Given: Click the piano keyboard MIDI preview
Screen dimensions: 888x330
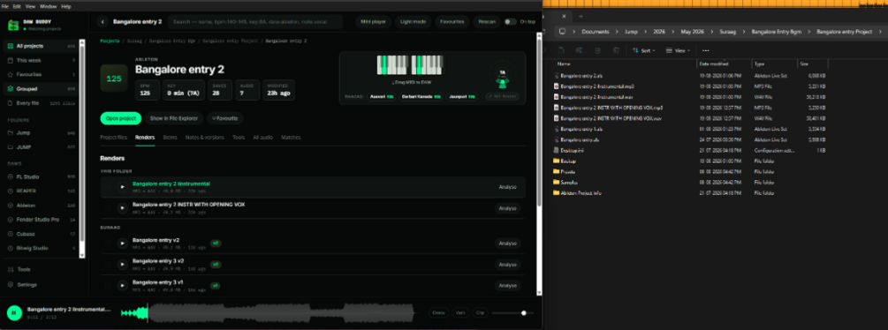Looking at the screenshot, I should (x=410, y=65).
